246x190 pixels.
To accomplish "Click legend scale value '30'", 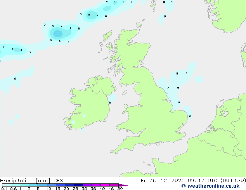I will pyautogui.click(x=84, y=188).
